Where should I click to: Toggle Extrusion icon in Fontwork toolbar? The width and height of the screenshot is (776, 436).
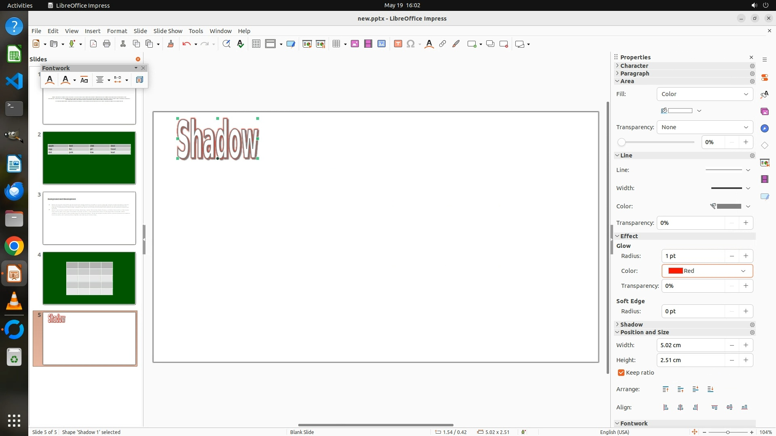(x=139, y=80)
